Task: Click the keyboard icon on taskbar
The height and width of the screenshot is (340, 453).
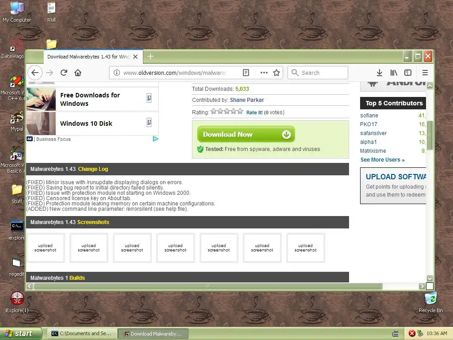Action: [395, 334]
